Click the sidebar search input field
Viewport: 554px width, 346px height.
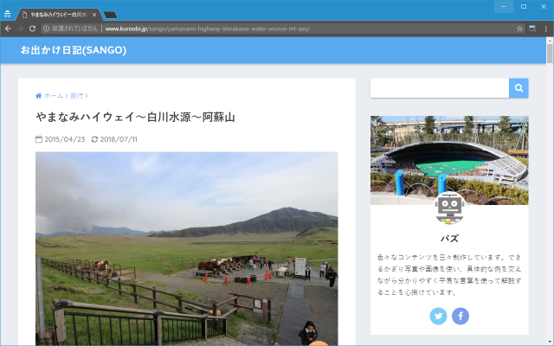[x=440, y=88]
